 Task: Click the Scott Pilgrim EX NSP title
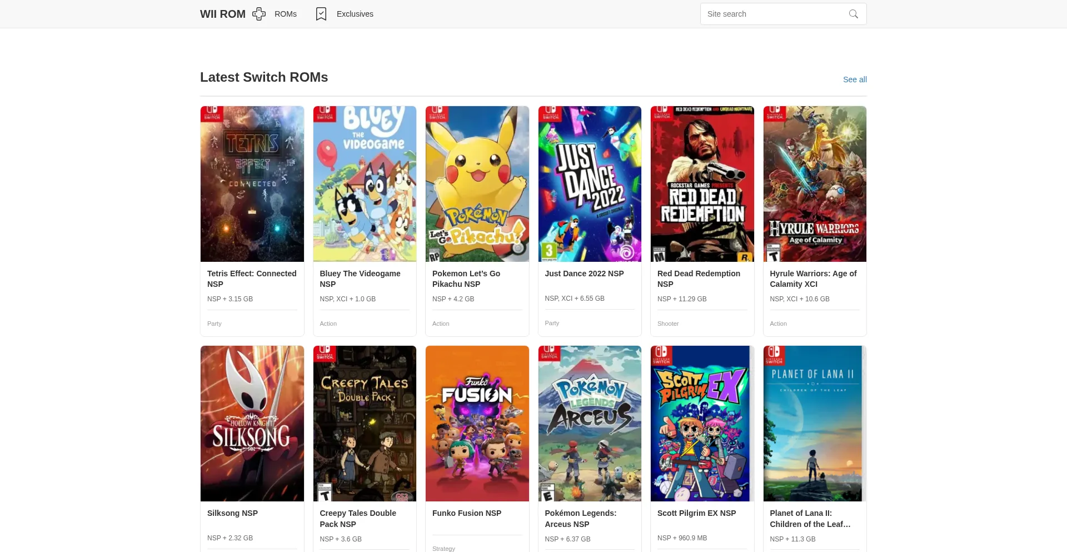click(x=697, y=513)
